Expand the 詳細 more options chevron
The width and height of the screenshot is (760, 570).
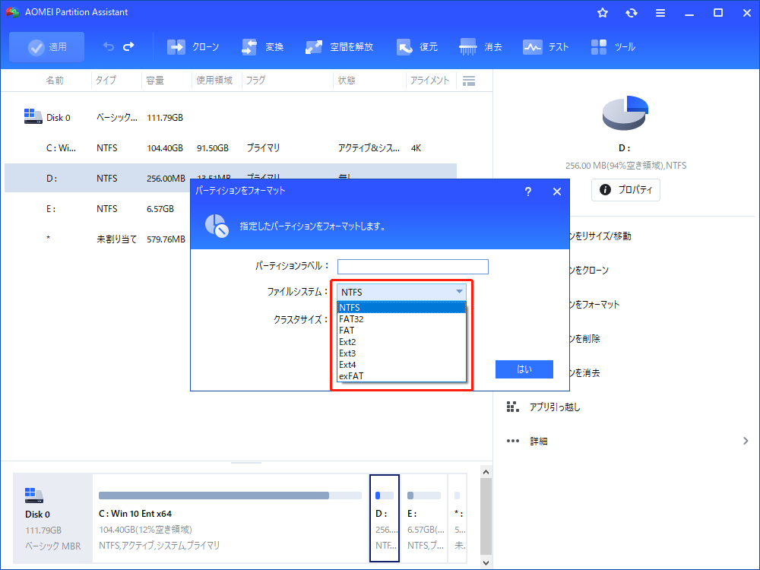pos(746,441)
